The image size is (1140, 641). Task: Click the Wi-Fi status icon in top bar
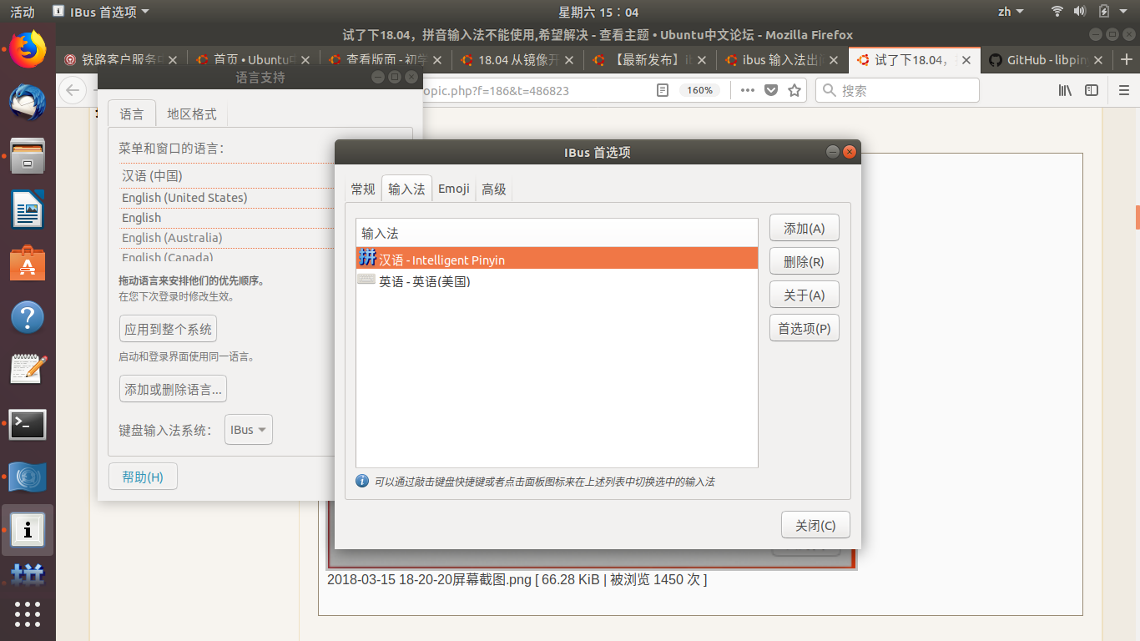[1057, 12]
